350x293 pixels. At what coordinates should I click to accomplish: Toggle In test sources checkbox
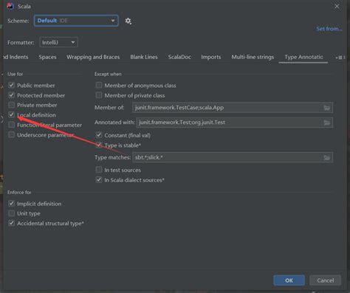pos(99,170)
